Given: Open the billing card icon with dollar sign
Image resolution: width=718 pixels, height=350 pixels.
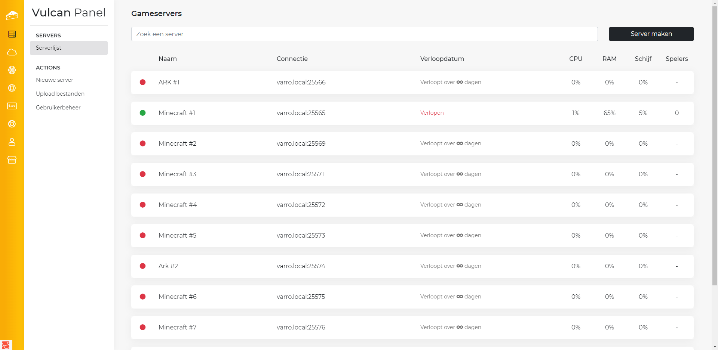Looking at the screenshot, I should [x=12, y=106].
